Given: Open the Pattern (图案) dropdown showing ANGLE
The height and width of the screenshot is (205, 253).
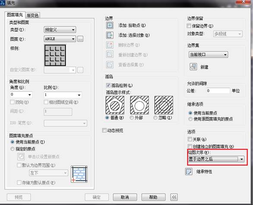Looking at the screenshot, I should tap(60, 39).
